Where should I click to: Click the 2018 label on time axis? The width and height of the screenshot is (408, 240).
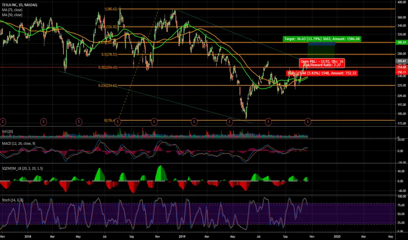(x=28, y=237)
